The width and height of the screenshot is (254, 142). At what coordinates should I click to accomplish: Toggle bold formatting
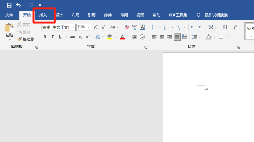tap(45, 37)
